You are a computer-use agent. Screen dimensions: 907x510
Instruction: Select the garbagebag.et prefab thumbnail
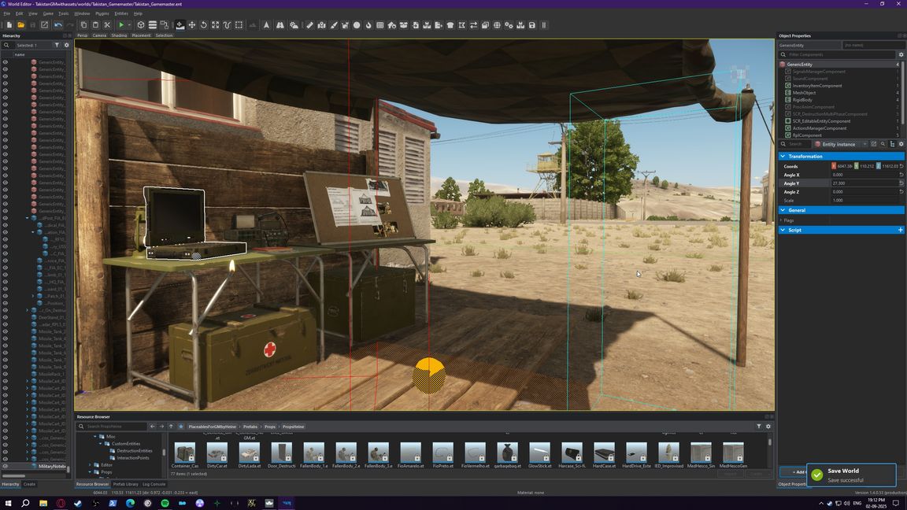pyautogui.click(x=508, y=454)
